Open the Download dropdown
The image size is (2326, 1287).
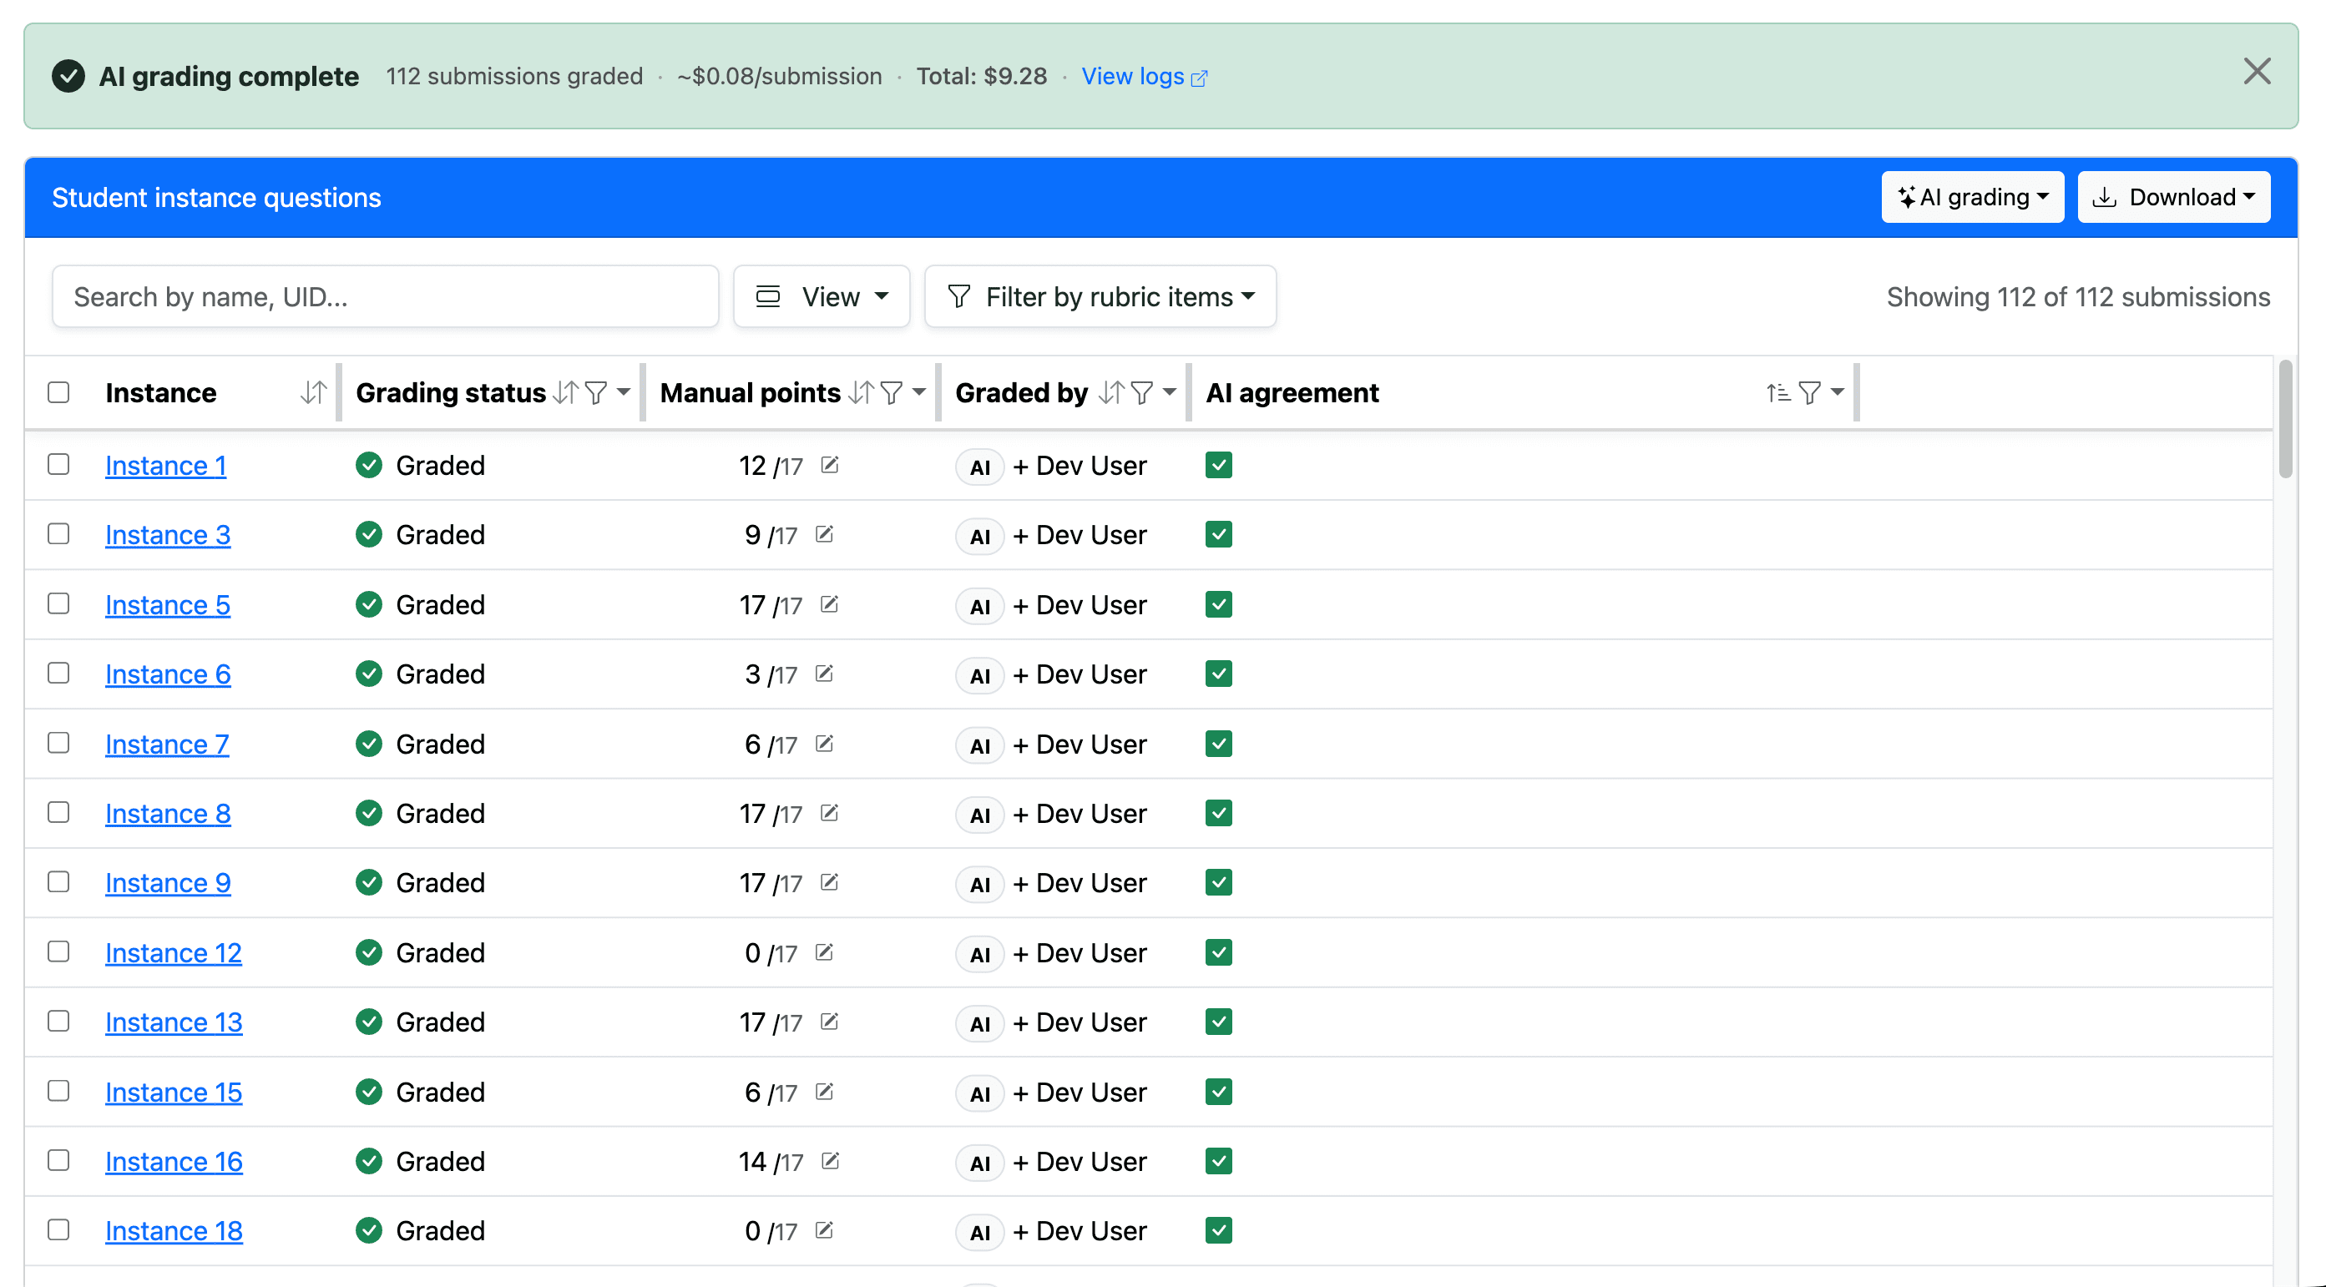[2173, 197]
